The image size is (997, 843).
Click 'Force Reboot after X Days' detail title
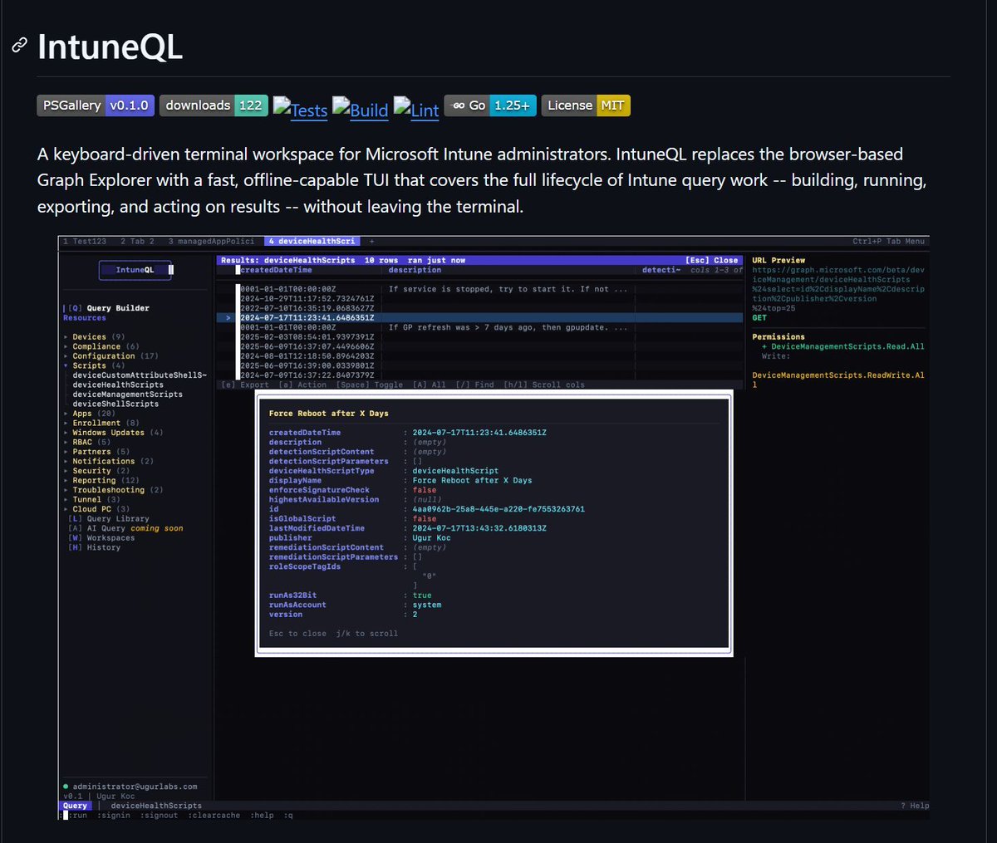(x=329, y=414)
